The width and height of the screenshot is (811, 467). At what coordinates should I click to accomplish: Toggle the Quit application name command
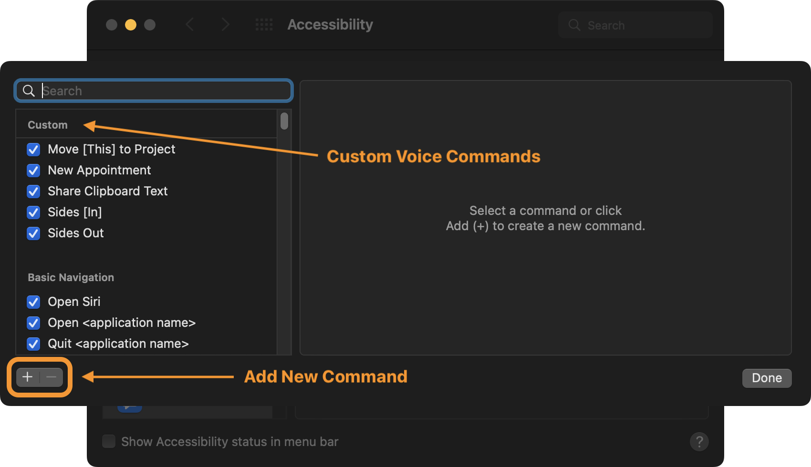click(x=33, y=344)
